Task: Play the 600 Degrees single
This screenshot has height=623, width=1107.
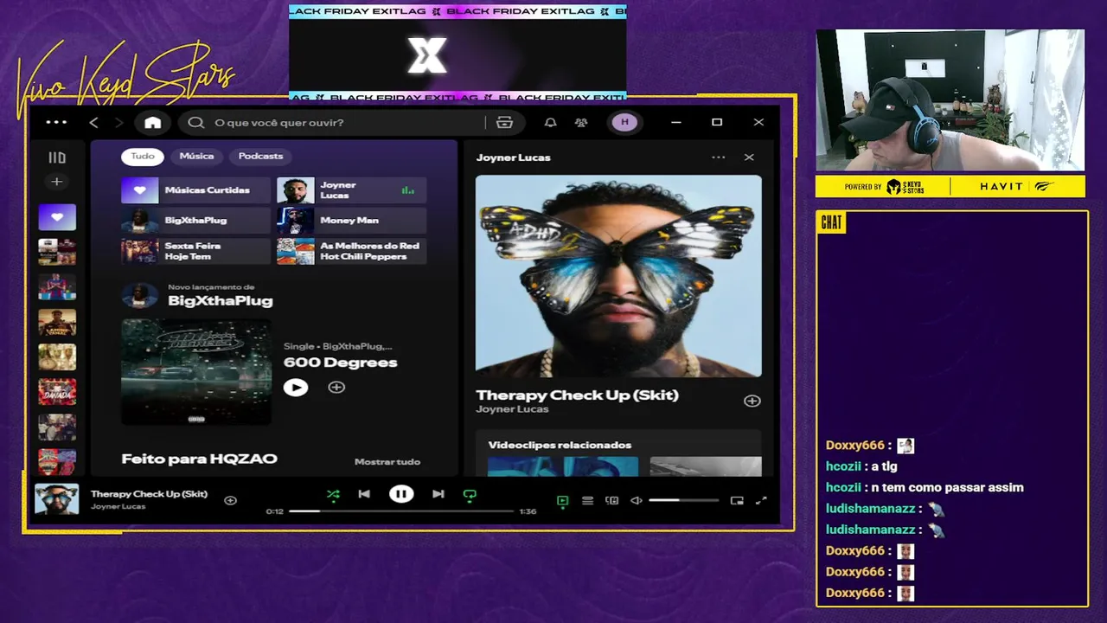Action: 296,388
